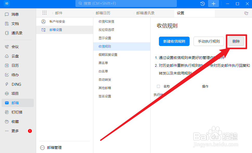
Task: Select the To-do (待办) item
Action: [x=14, y=75]
